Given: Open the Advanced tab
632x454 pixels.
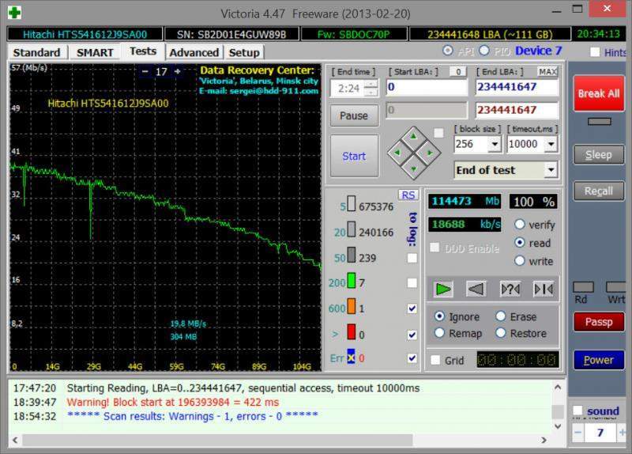Looking at the screenshot, I should [x=194, y=52].
